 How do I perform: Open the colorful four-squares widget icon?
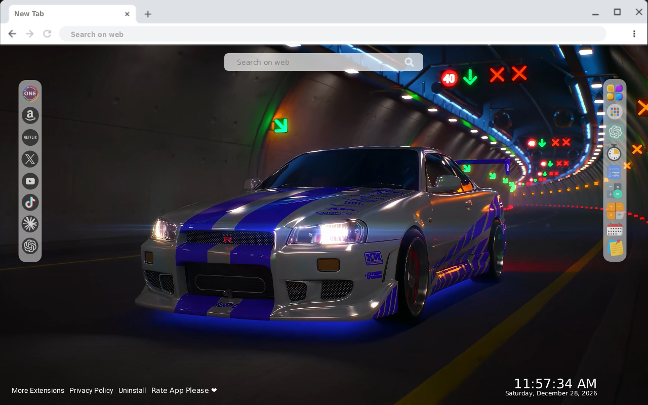(x=615, y=93)
